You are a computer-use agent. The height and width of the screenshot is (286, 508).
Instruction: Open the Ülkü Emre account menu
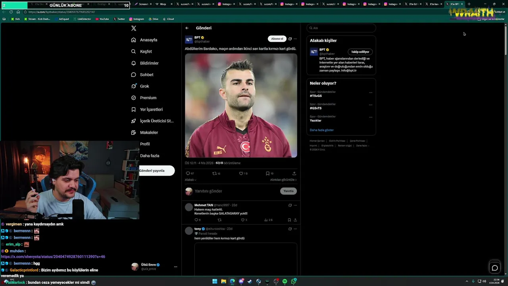pyautogui.click(x=155, y=267)
